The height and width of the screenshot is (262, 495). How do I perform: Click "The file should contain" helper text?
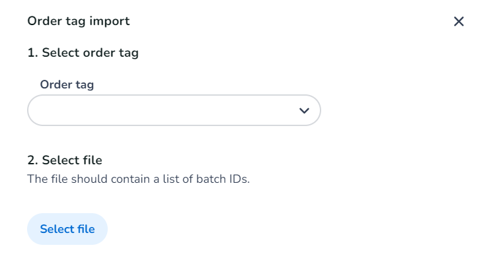[89, 179]
